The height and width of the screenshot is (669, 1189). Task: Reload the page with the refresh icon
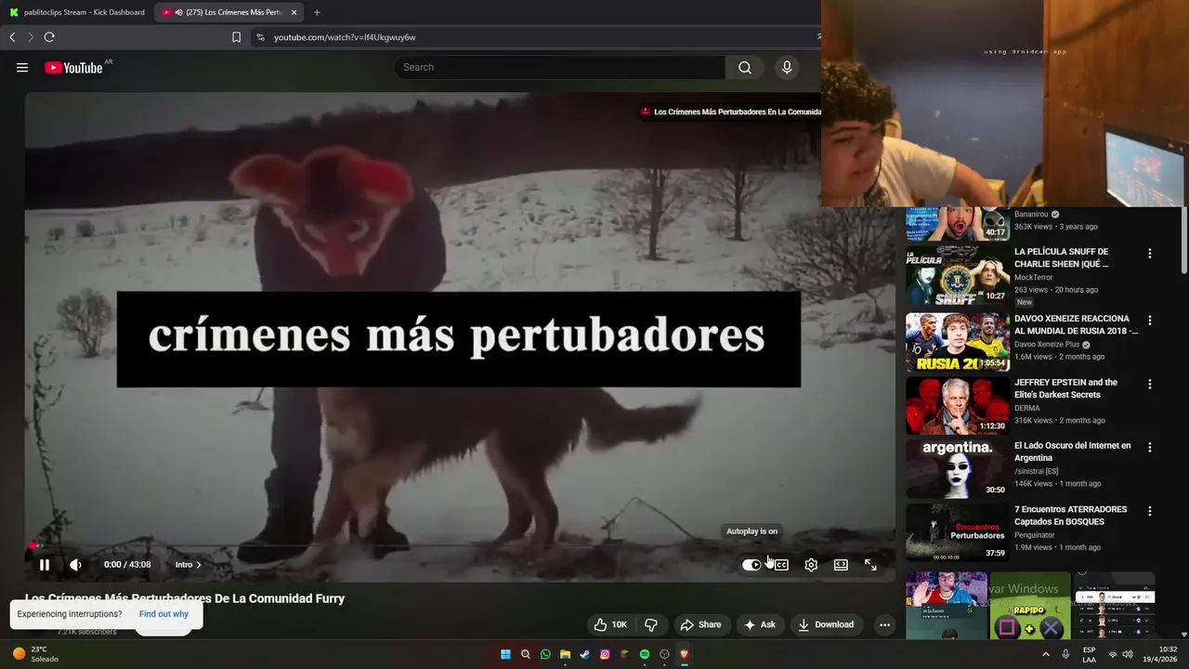[49, 37]
